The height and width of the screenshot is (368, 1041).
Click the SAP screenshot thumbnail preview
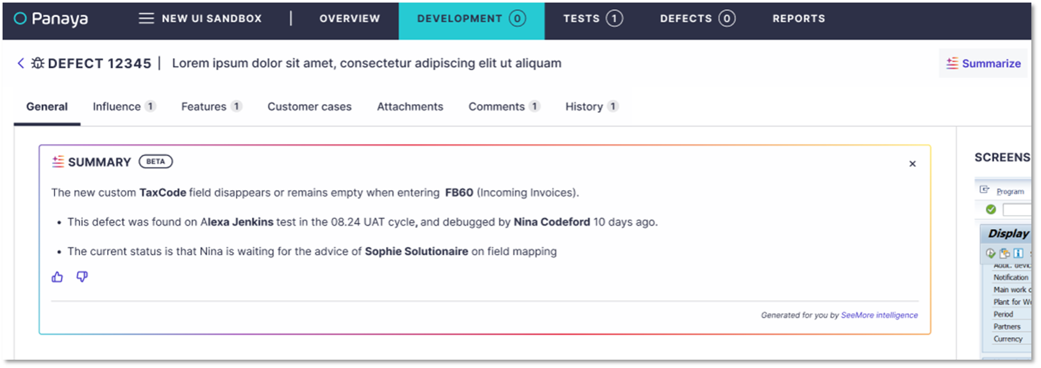tap(1006, 269)
